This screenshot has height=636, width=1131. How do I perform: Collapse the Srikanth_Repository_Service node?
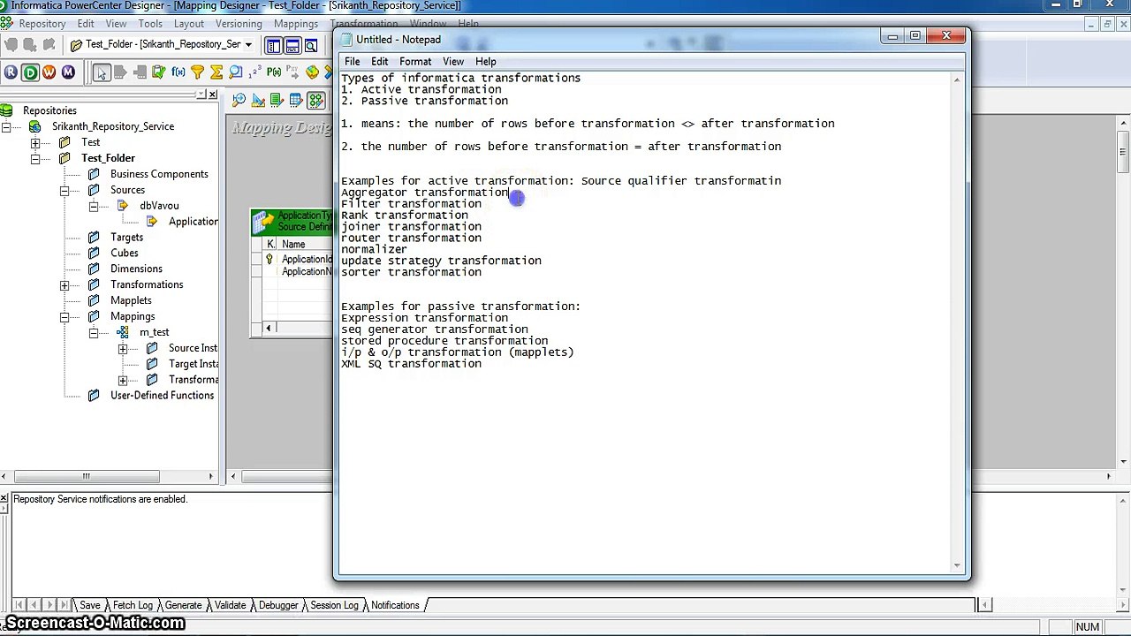(x=6, y=126)
